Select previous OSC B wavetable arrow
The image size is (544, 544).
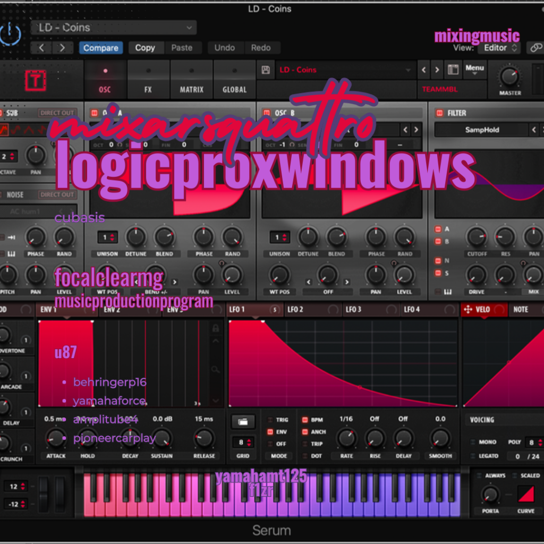(405, 130)
